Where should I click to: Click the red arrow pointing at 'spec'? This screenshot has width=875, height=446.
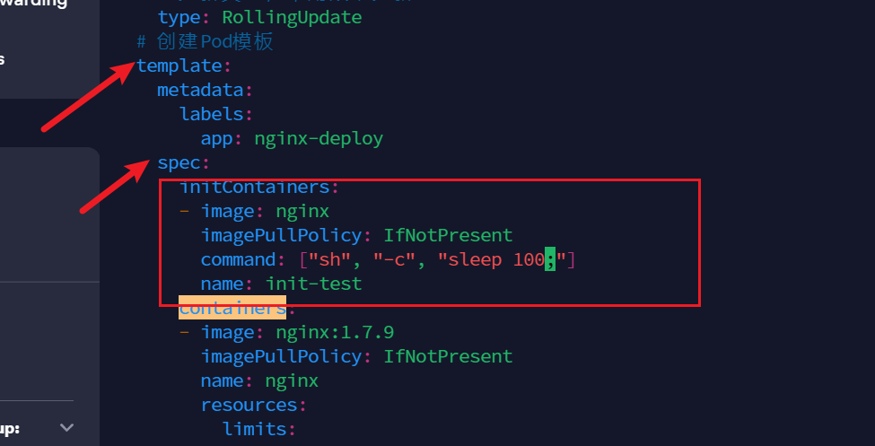point(115,187)
